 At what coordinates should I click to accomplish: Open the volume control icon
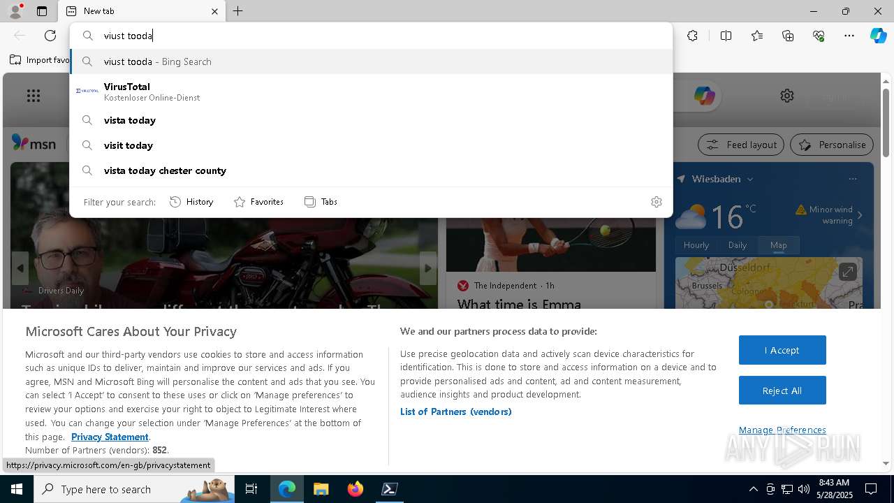tap(804, 489)
